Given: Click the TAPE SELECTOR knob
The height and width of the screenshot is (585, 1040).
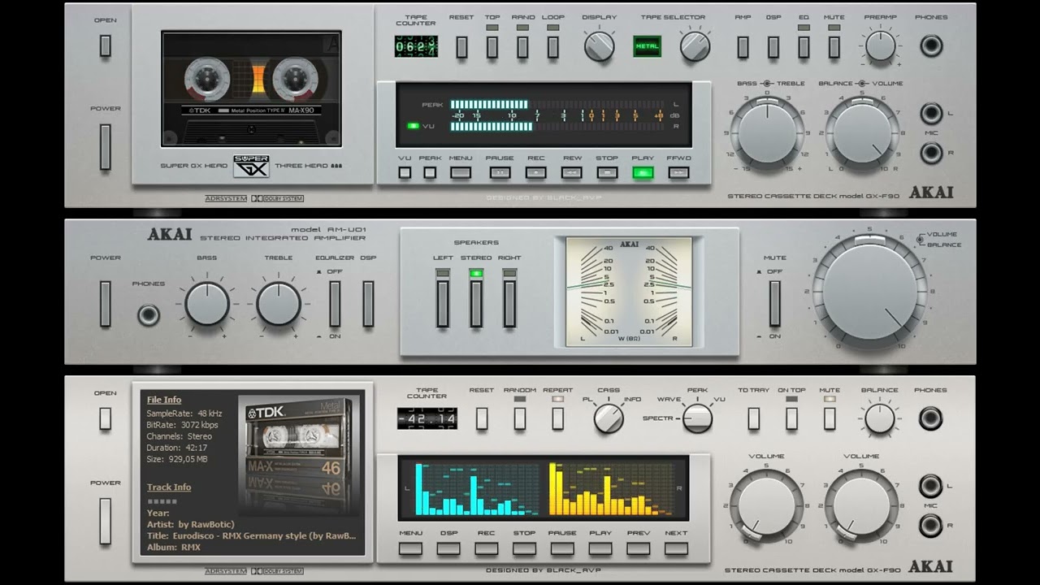Looking at the screenshot, I should coord(695,46).
